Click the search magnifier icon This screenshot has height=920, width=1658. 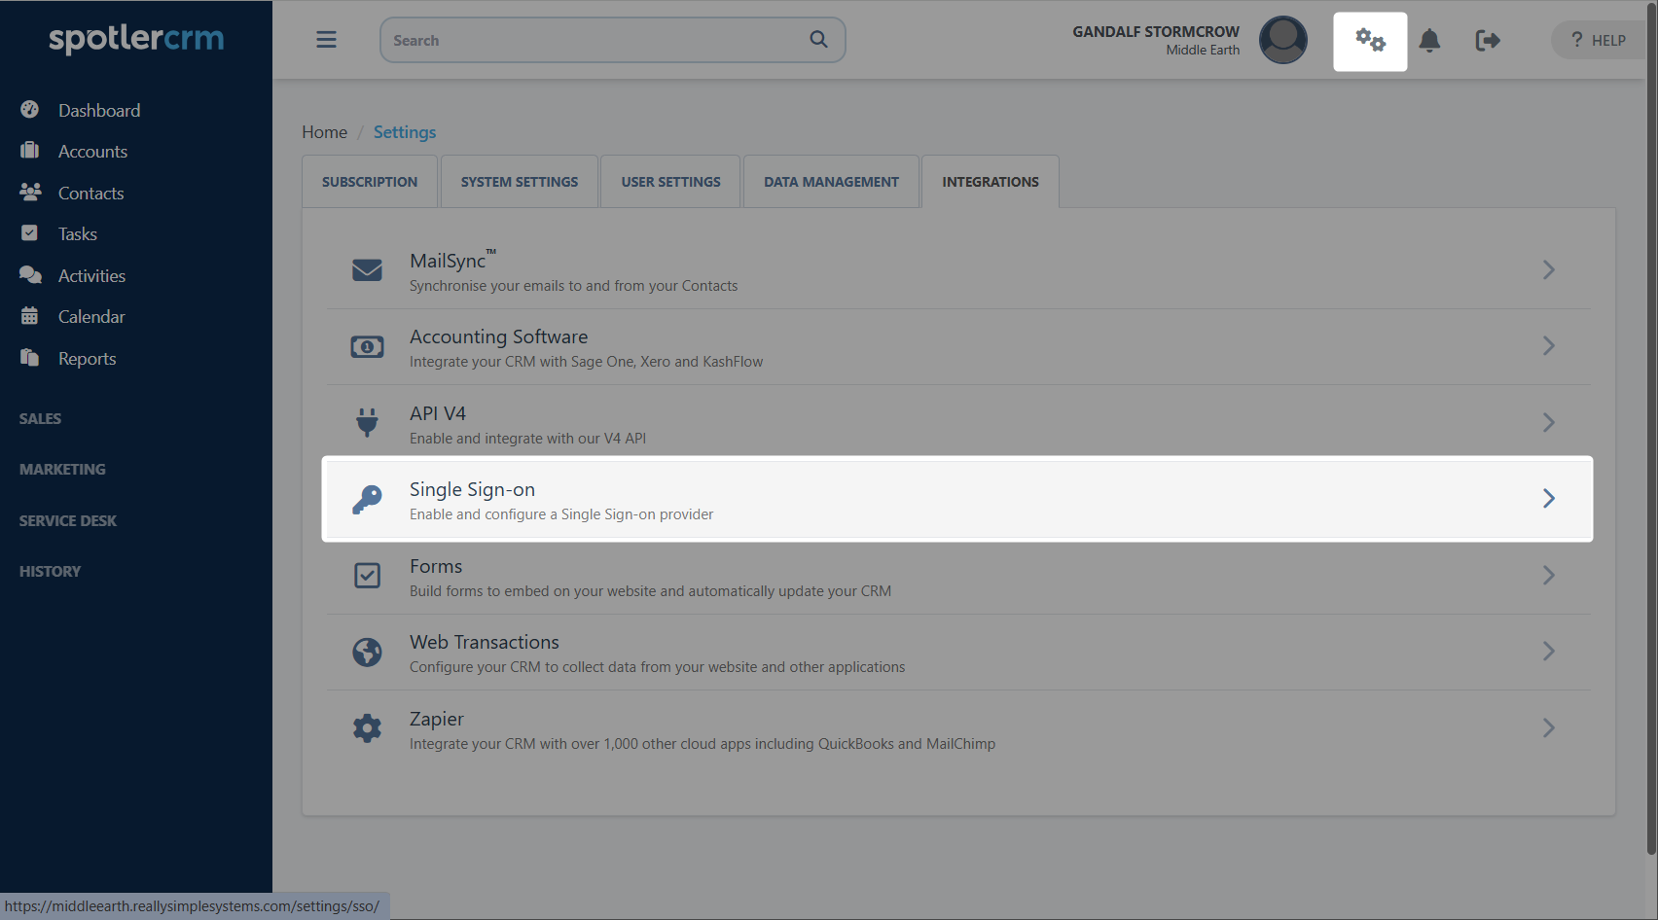pyautogui.click(x=819, y=40)
